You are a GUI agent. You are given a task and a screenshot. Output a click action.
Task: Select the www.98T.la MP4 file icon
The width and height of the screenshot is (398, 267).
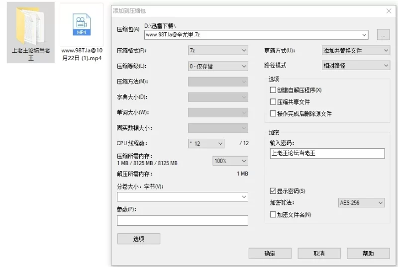click(x=80, y=26)
